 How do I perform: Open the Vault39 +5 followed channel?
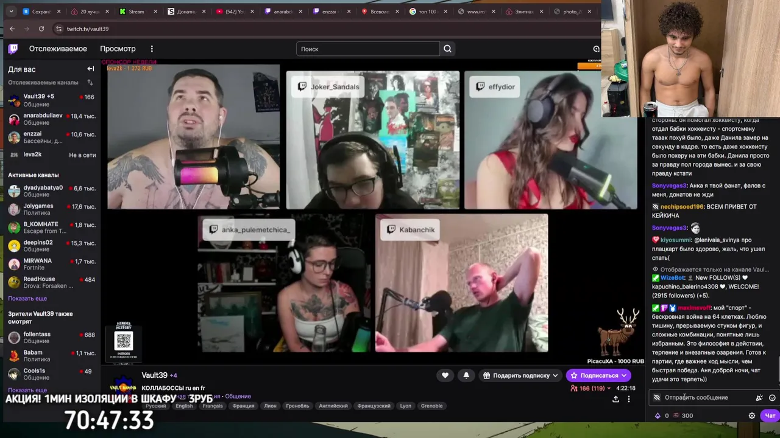(52, 100)
